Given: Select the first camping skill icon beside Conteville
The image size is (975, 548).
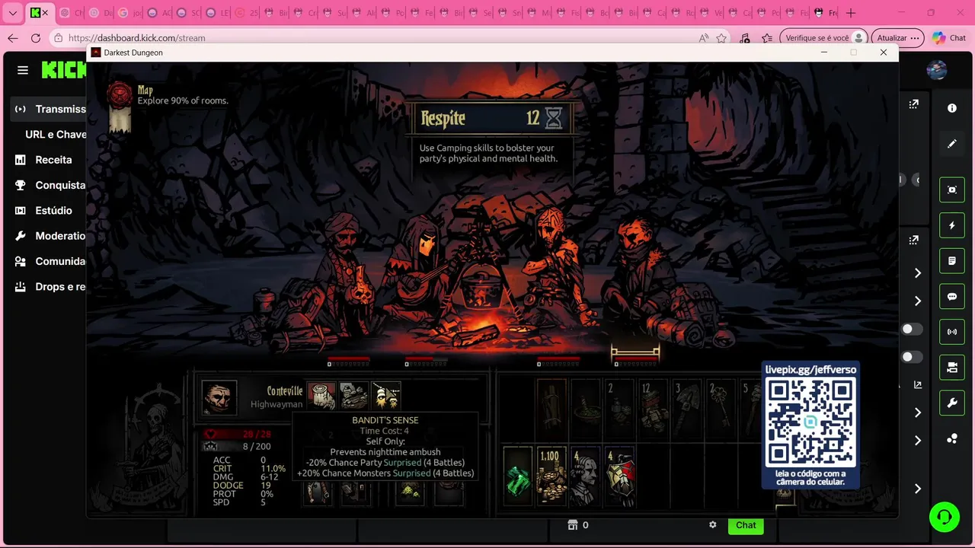Looking at the screenshot, I should tap(321, 396).
